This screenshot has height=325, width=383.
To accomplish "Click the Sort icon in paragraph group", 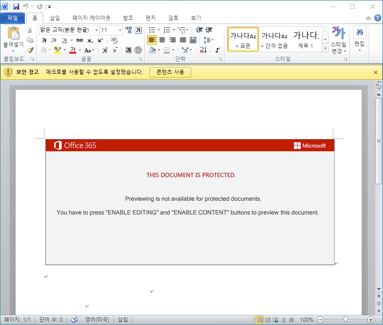I will 203,50.
